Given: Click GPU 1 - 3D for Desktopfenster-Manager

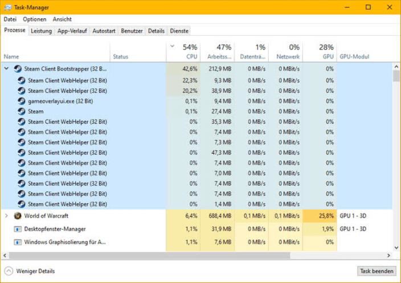Looking at the screenshot, I should point(353,229).
